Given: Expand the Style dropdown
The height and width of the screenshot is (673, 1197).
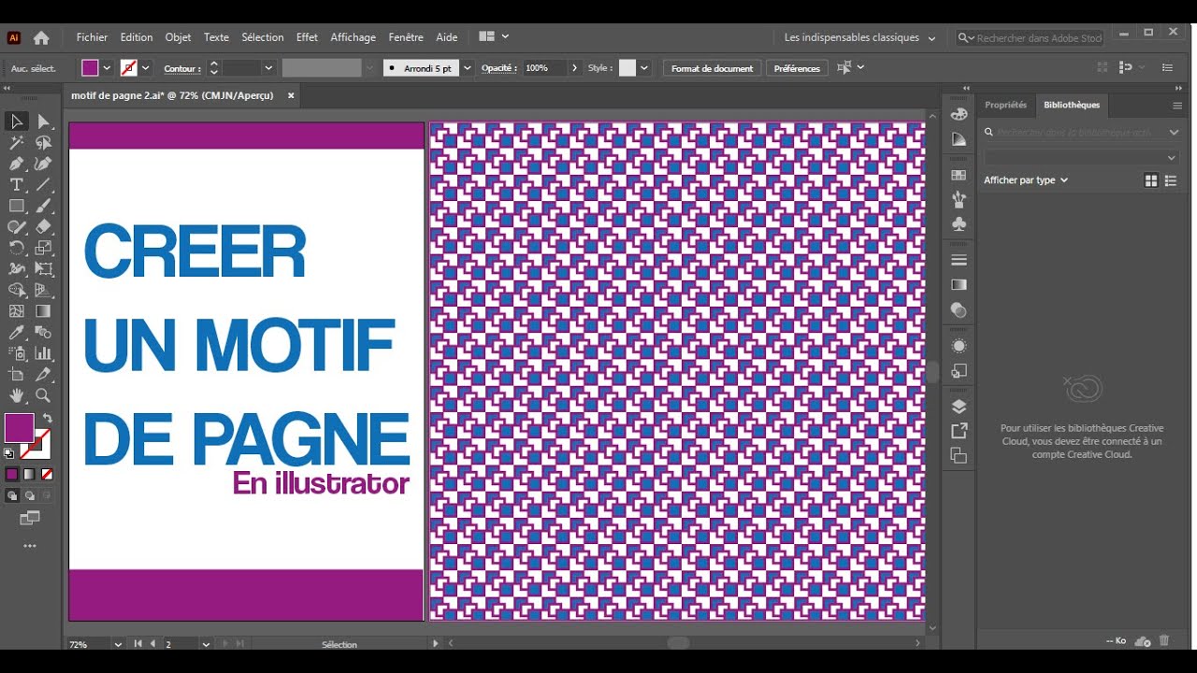Looking at the screenshot, I should pyautogui.click(x=644, y=68).
